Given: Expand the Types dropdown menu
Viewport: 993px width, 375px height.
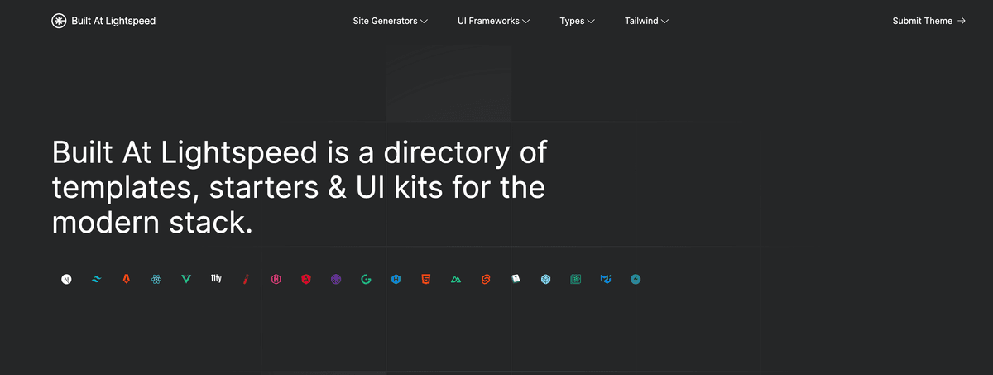Looking at the screenshot, I should [x=577, y=21].
